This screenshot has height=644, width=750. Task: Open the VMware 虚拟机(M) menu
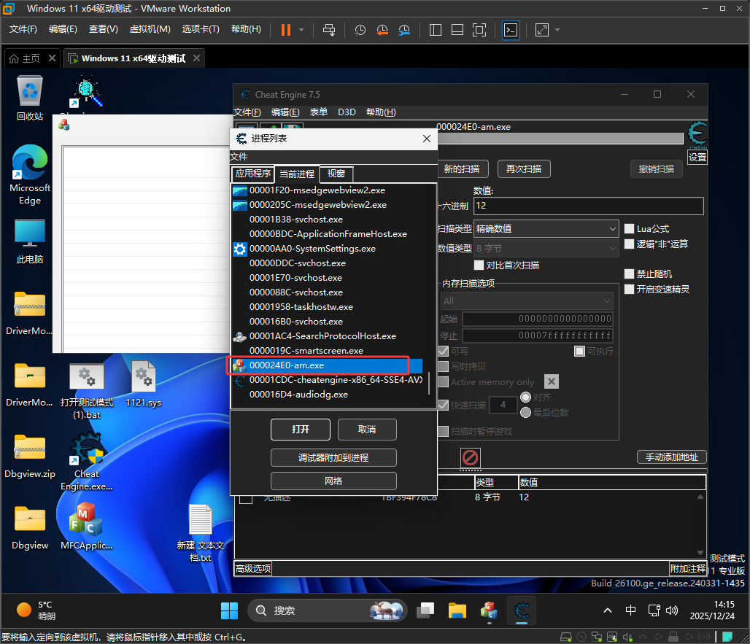point(150,29)
